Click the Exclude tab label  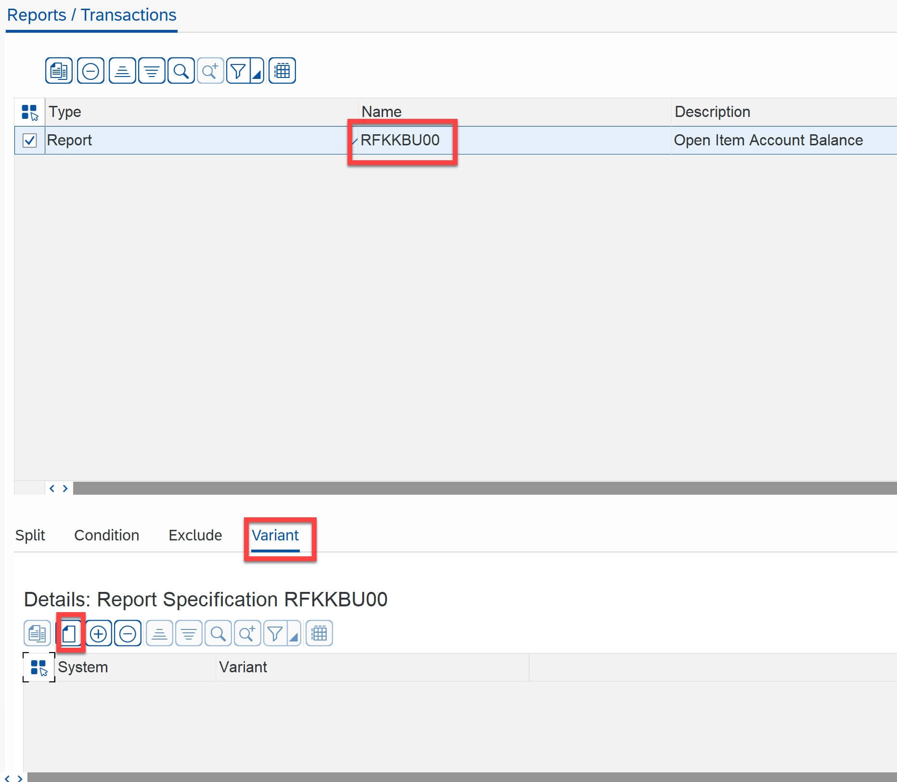click(195, 535)
